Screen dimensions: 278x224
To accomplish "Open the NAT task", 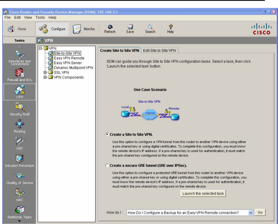I will pyautogui.click(x=20, y=143).
